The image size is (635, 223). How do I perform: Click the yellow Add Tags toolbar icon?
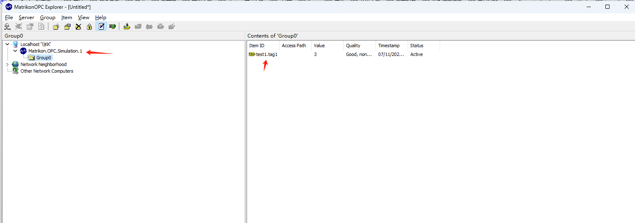tap(127, 26)
